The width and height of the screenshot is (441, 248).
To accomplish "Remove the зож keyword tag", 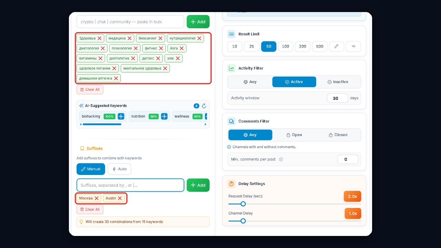I will tap(178, 58).
